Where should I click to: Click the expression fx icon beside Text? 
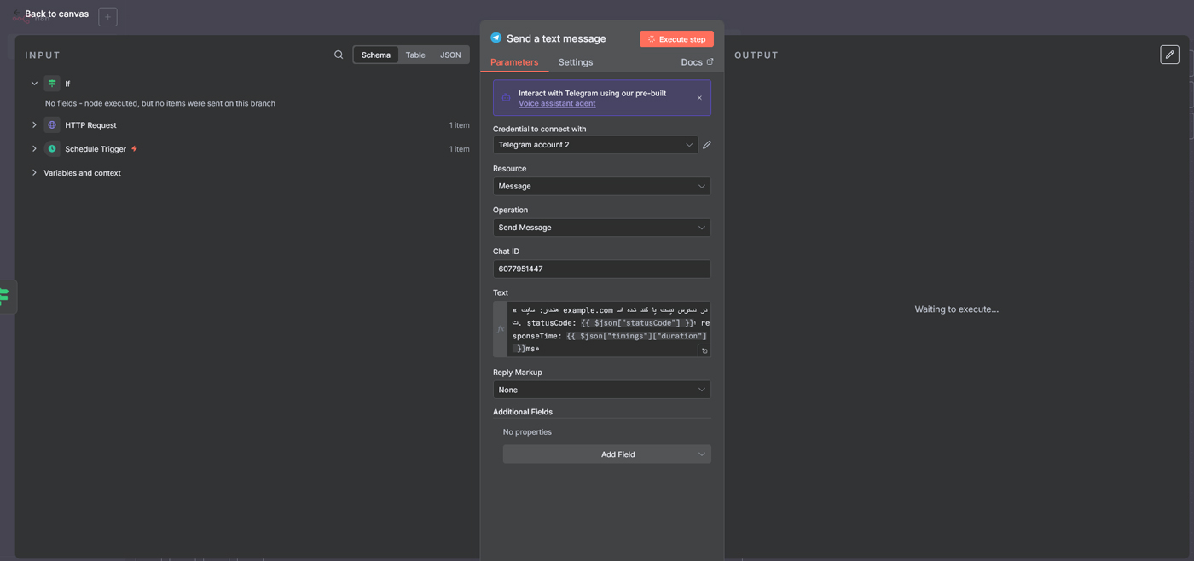tap(501, 329)
